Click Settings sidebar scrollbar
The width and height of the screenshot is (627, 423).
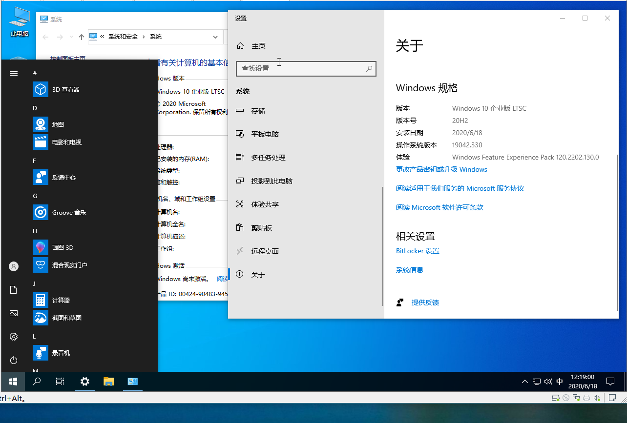[382, 246]
